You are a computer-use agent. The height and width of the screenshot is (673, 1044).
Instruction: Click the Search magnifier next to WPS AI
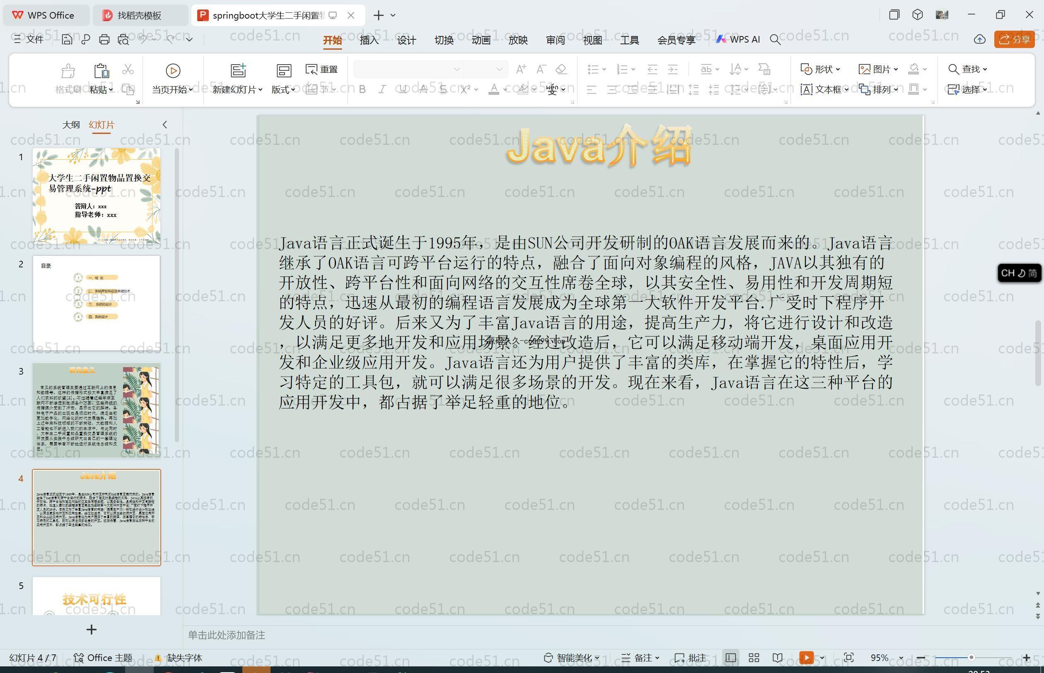pyautogui.click(x=775, y=40)
